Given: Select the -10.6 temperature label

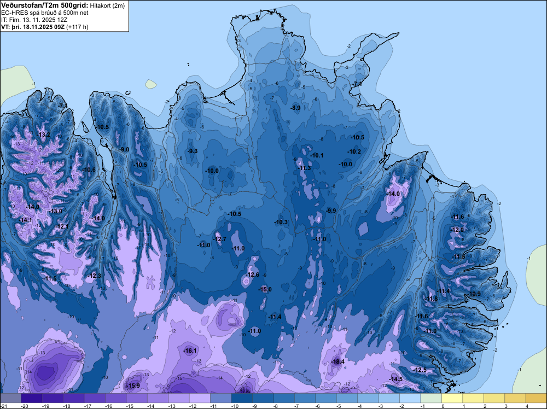Looking at the screenshot, I should click(89, 170).
